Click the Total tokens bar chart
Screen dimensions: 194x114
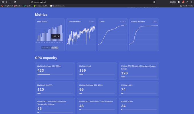tap(50, 33)
